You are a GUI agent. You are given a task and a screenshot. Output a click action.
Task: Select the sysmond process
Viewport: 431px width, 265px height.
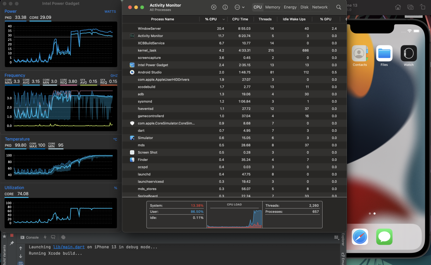(234, 101)
